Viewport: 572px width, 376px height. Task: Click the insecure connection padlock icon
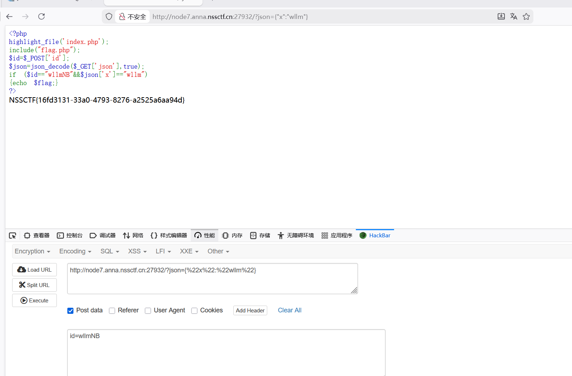coord(122,16)
